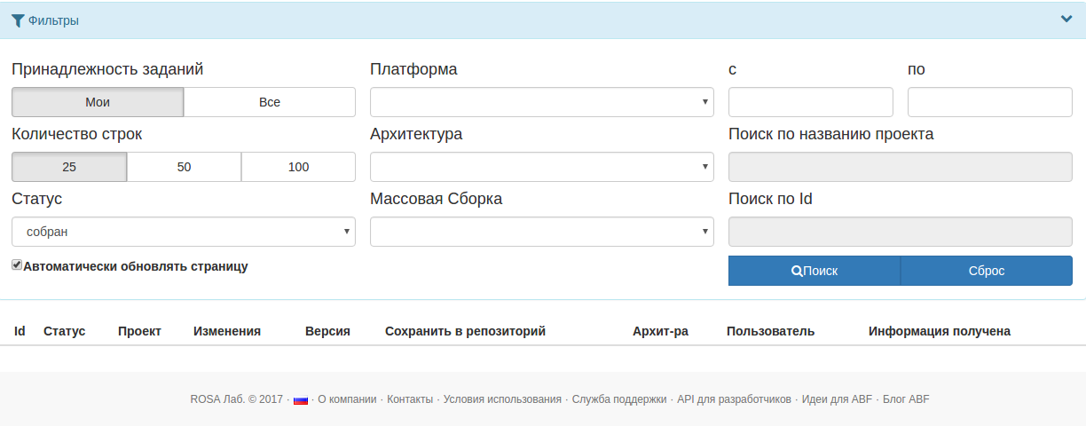Image resolution: width=1086 pixels, height=426 pixels.
Task: Open API для разработчиков link
Action: pyautogui.click(x=734, y=399)
